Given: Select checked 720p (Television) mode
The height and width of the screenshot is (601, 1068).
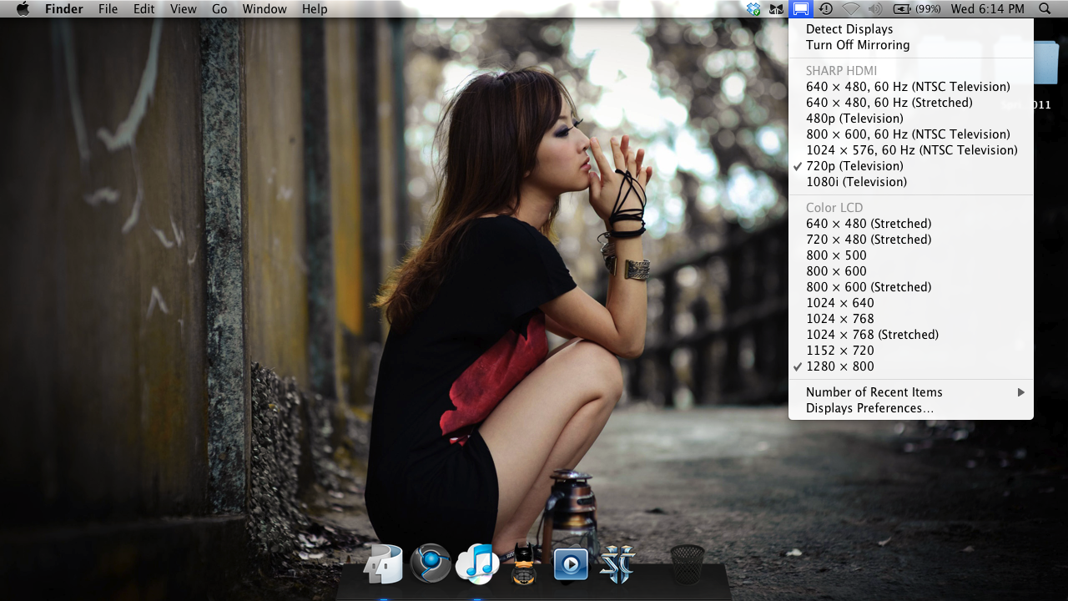Looking at the screenshot, I should click(911, 166).
